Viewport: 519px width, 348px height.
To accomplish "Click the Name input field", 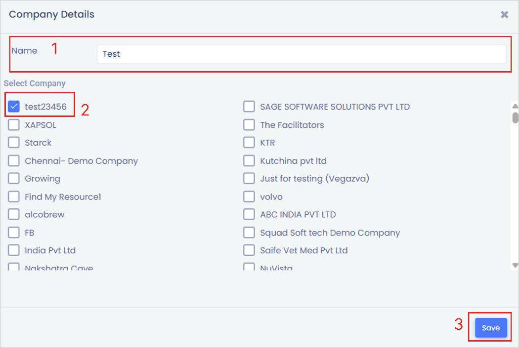I will tap(301, 54).
